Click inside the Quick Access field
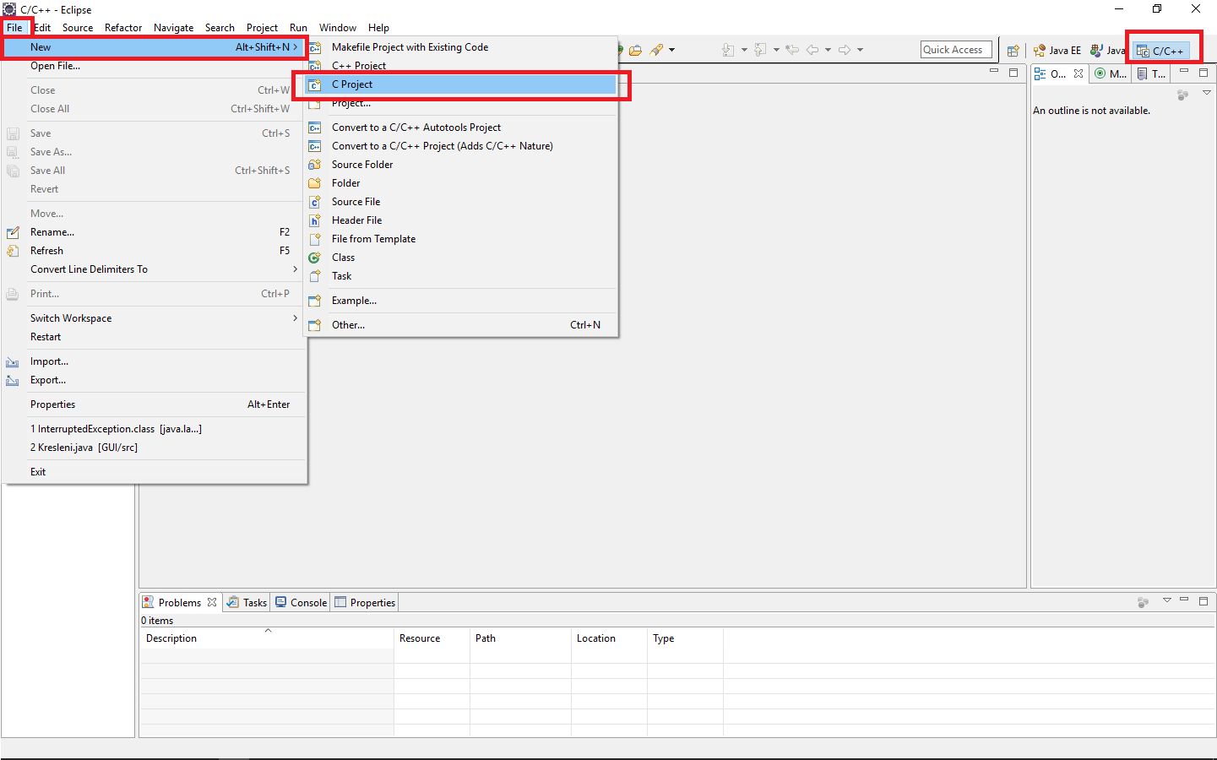The width and height of the screenshot is (1217, 760). coord(955,49)
